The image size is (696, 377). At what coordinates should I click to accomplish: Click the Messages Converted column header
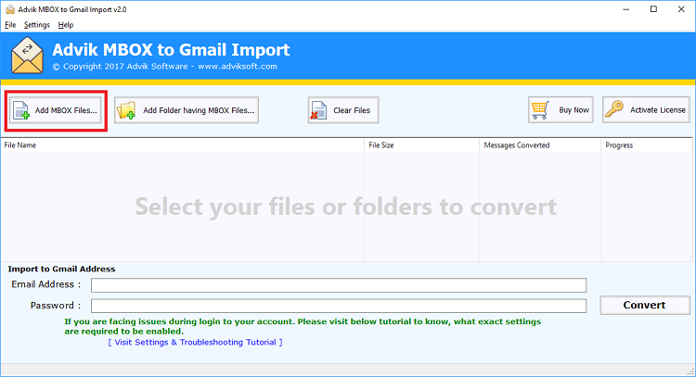[x=540, y=145]
